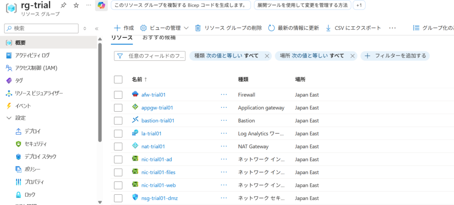Screen dimensions: 454x205
Task: Toggle the select-all checkbox in header
Action: (118, 80)
